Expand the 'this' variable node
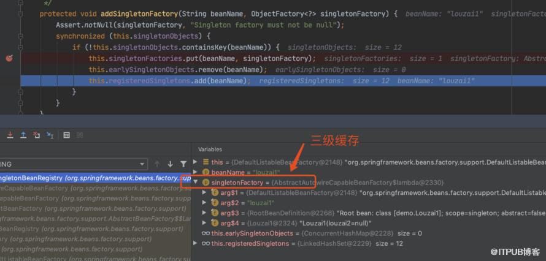The image size is (546, 261). tap(195, 162)
